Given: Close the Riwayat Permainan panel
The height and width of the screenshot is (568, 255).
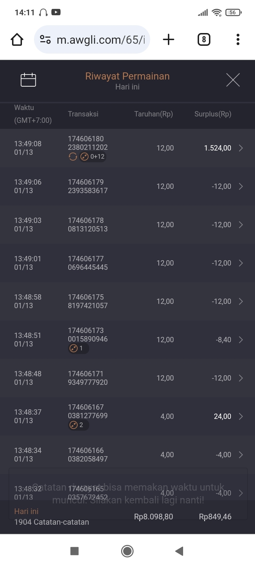Looking at the screenshot, I should 233,80.
